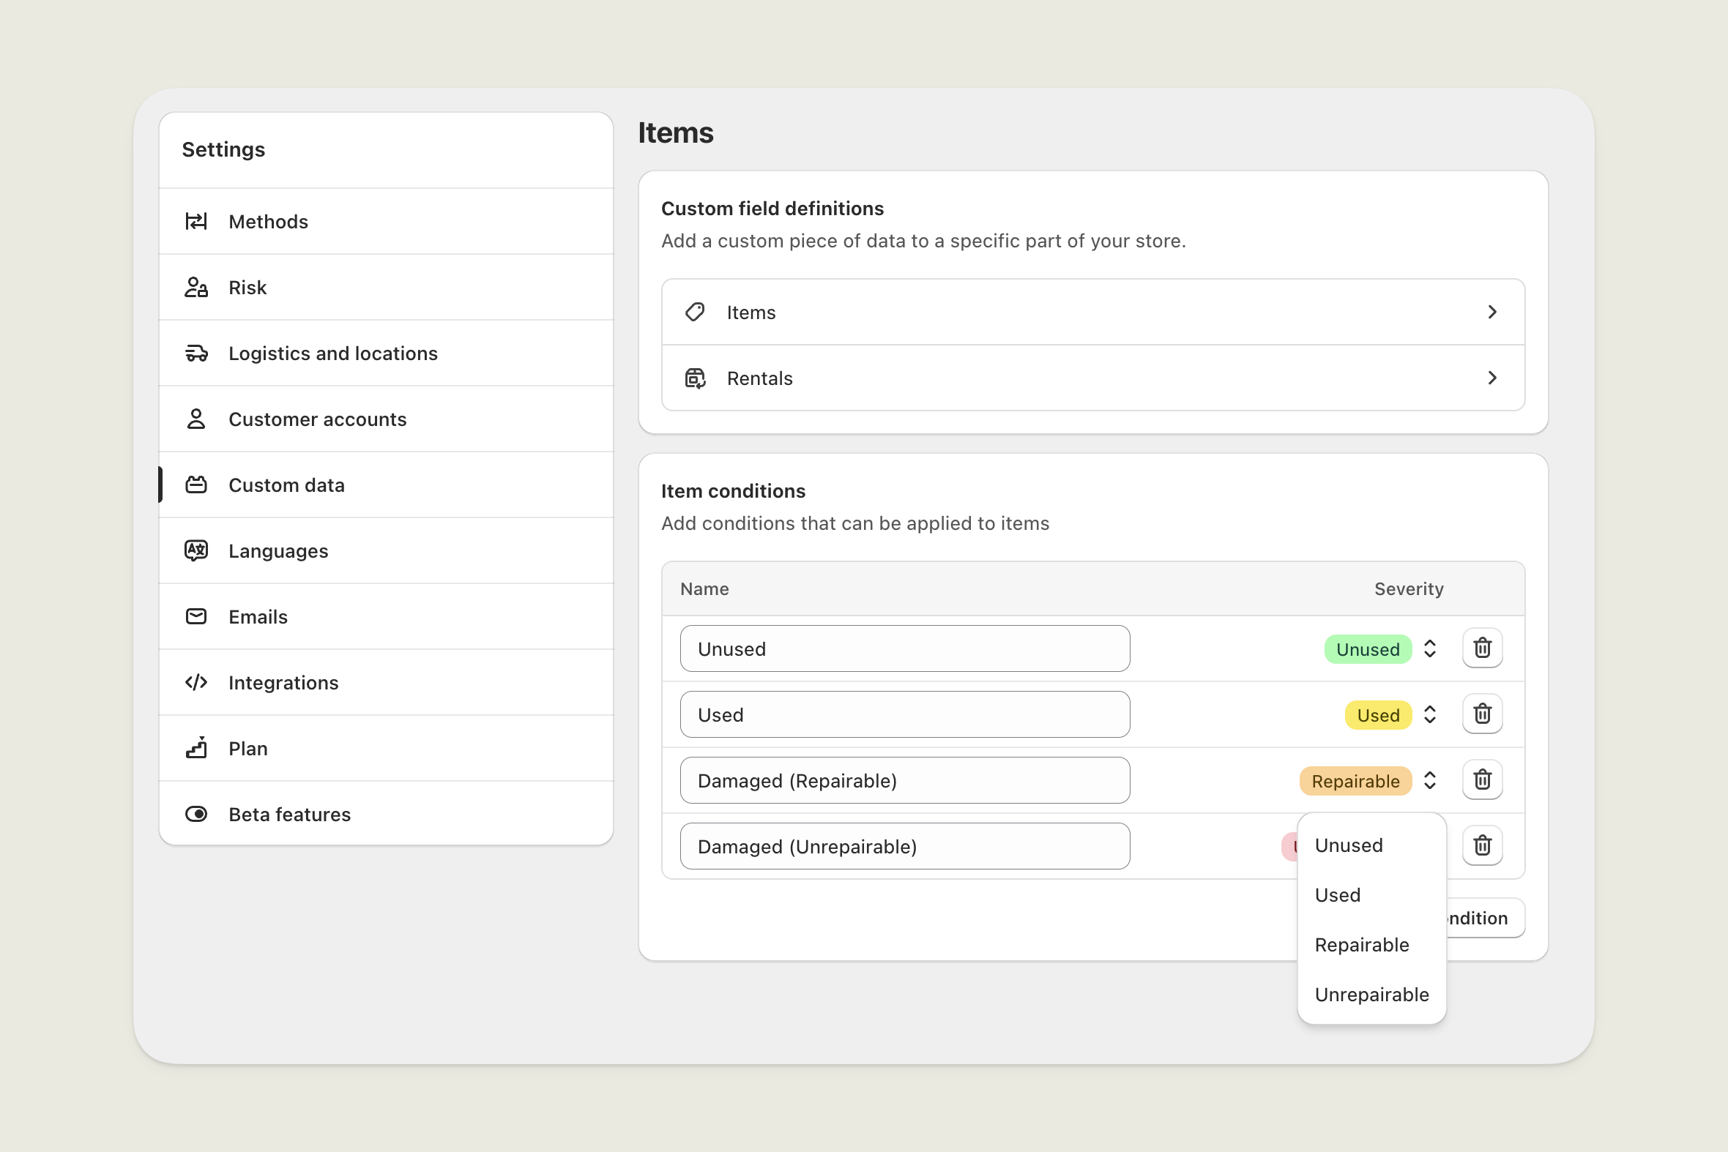The image size is (1728, 1152).
Task: Delete the Unused condition with trash icon
Action: tap(1482, 648)
